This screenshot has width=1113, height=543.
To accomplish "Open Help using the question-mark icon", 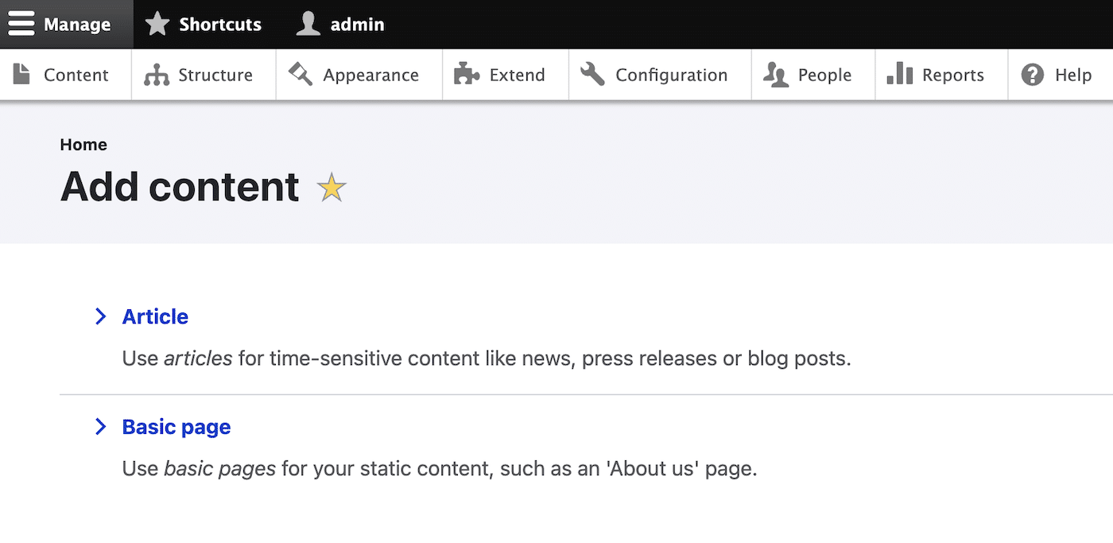I will pos(1033,74).
